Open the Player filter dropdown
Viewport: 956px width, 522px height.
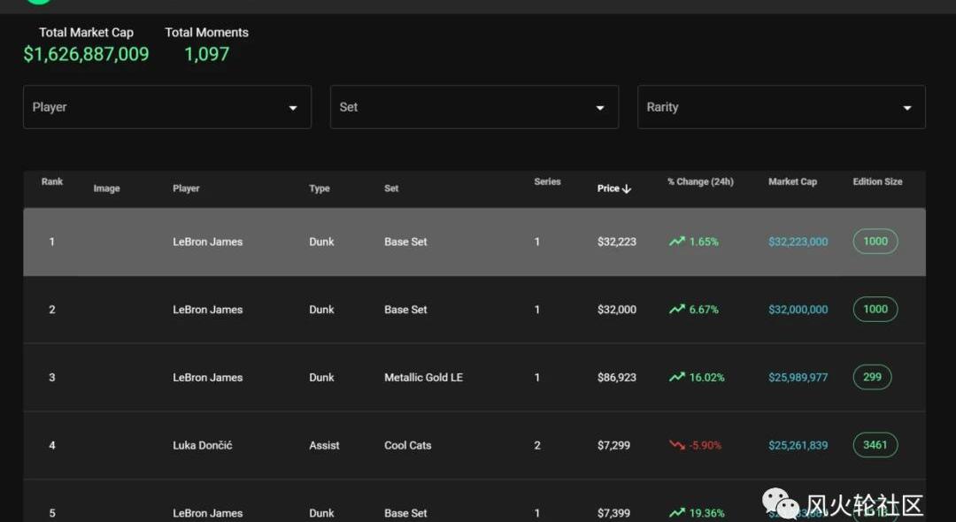pos(167,107)
